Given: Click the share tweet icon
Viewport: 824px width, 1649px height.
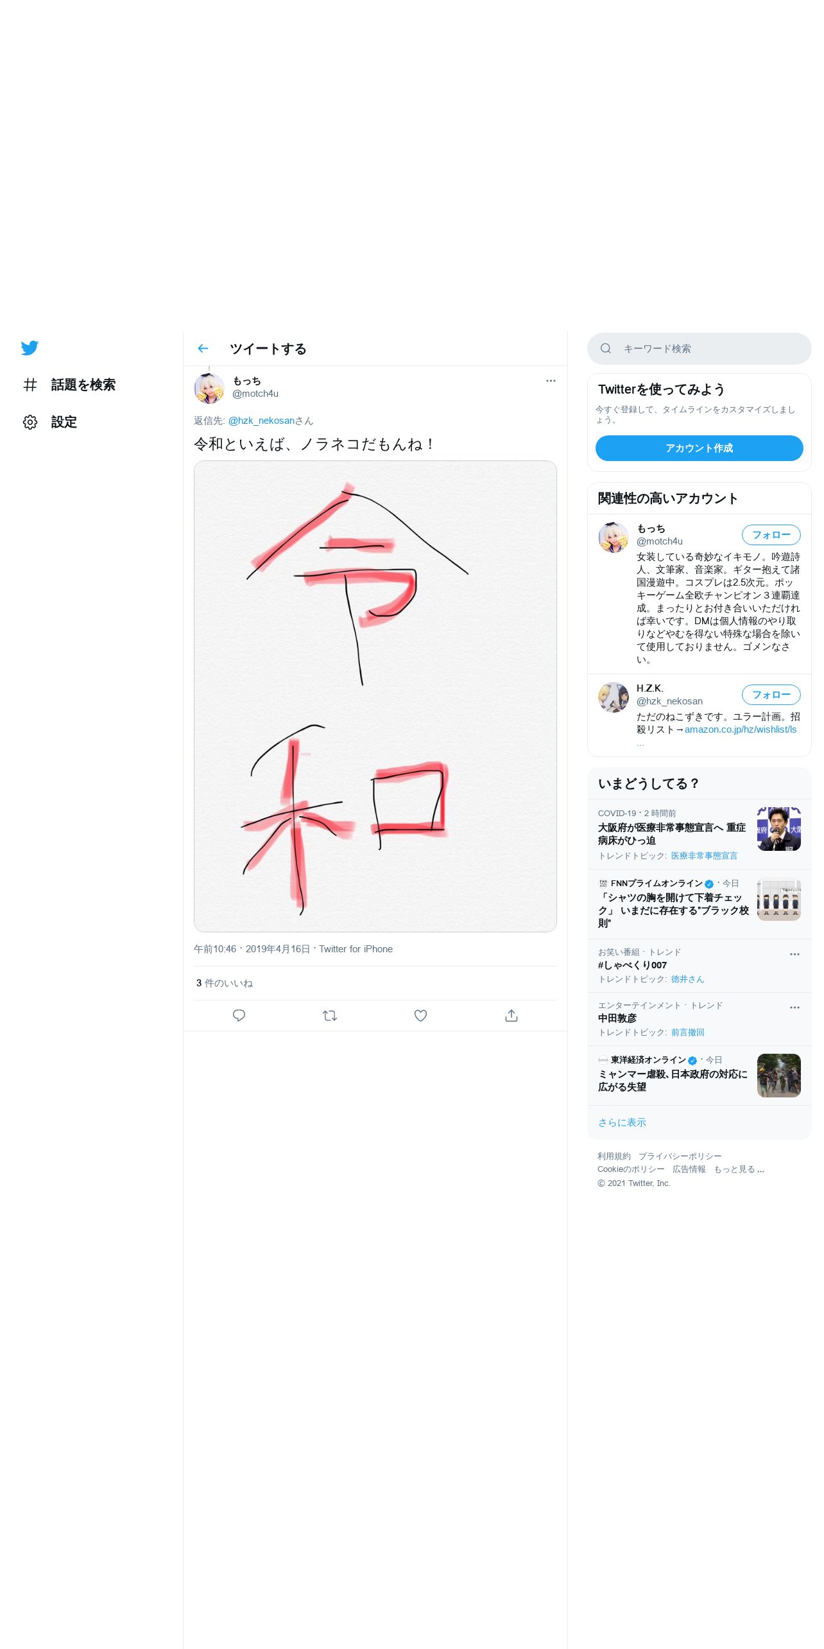Looking at the screenshot, I should tap(511, 1015).
